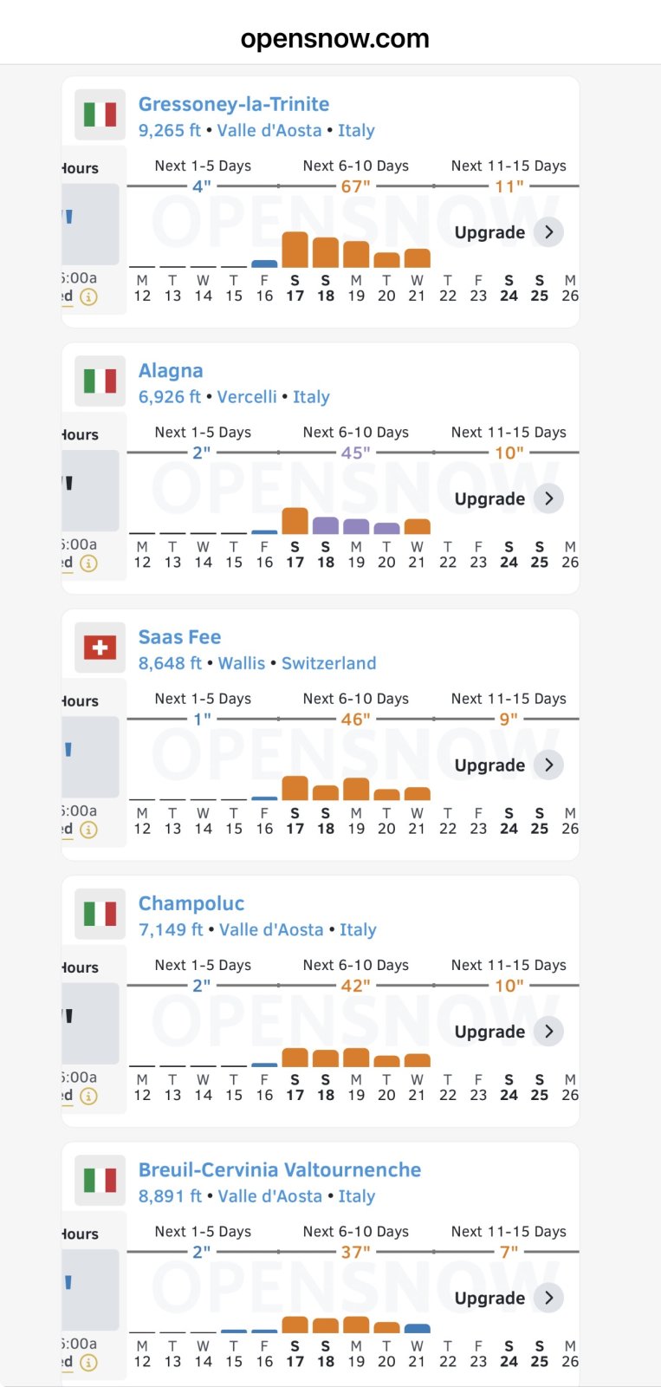Open the Breuil-Cervinia Valtournenche resort link
The image size is (661, 1387).
tap(280, 1169)
